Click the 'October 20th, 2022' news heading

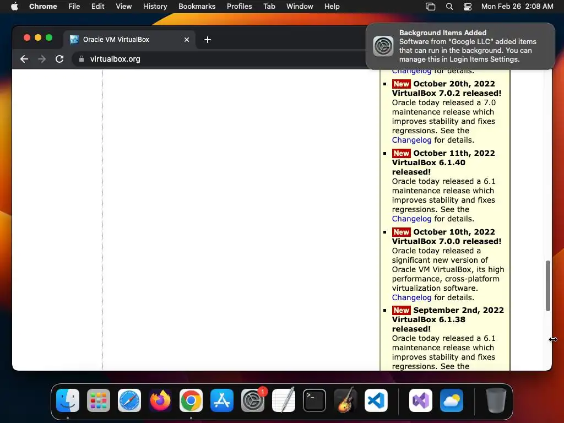point(454,84)
